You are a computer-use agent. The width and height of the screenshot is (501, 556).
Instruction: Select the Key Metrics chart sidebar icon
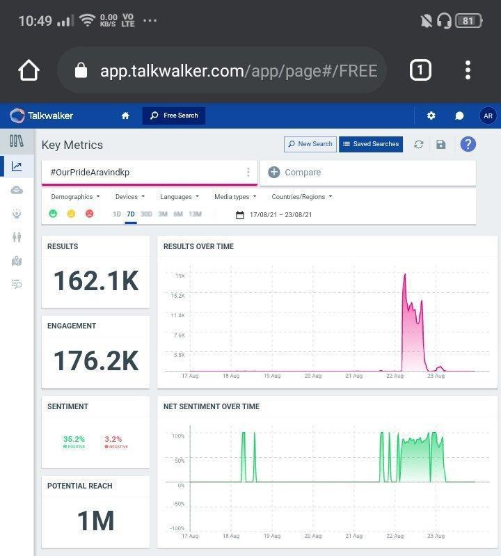pyautogui.click(x=17, y=166)
